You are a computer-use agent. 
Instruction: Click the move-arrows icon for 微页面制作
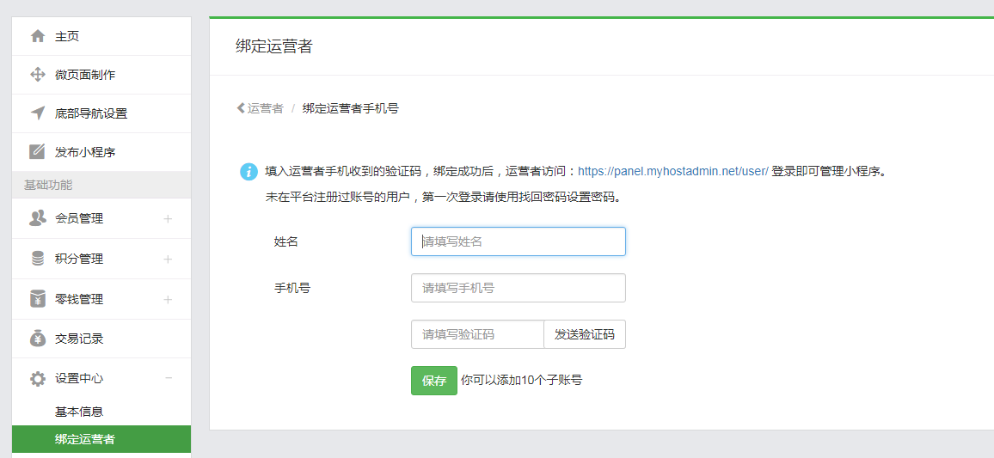tap(38, 75)
